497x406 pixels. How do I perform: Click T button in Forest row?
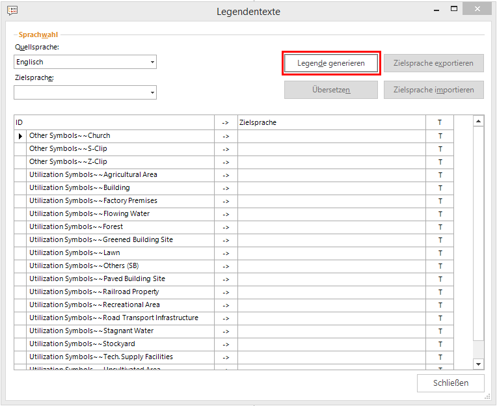(x=440, y=227)
